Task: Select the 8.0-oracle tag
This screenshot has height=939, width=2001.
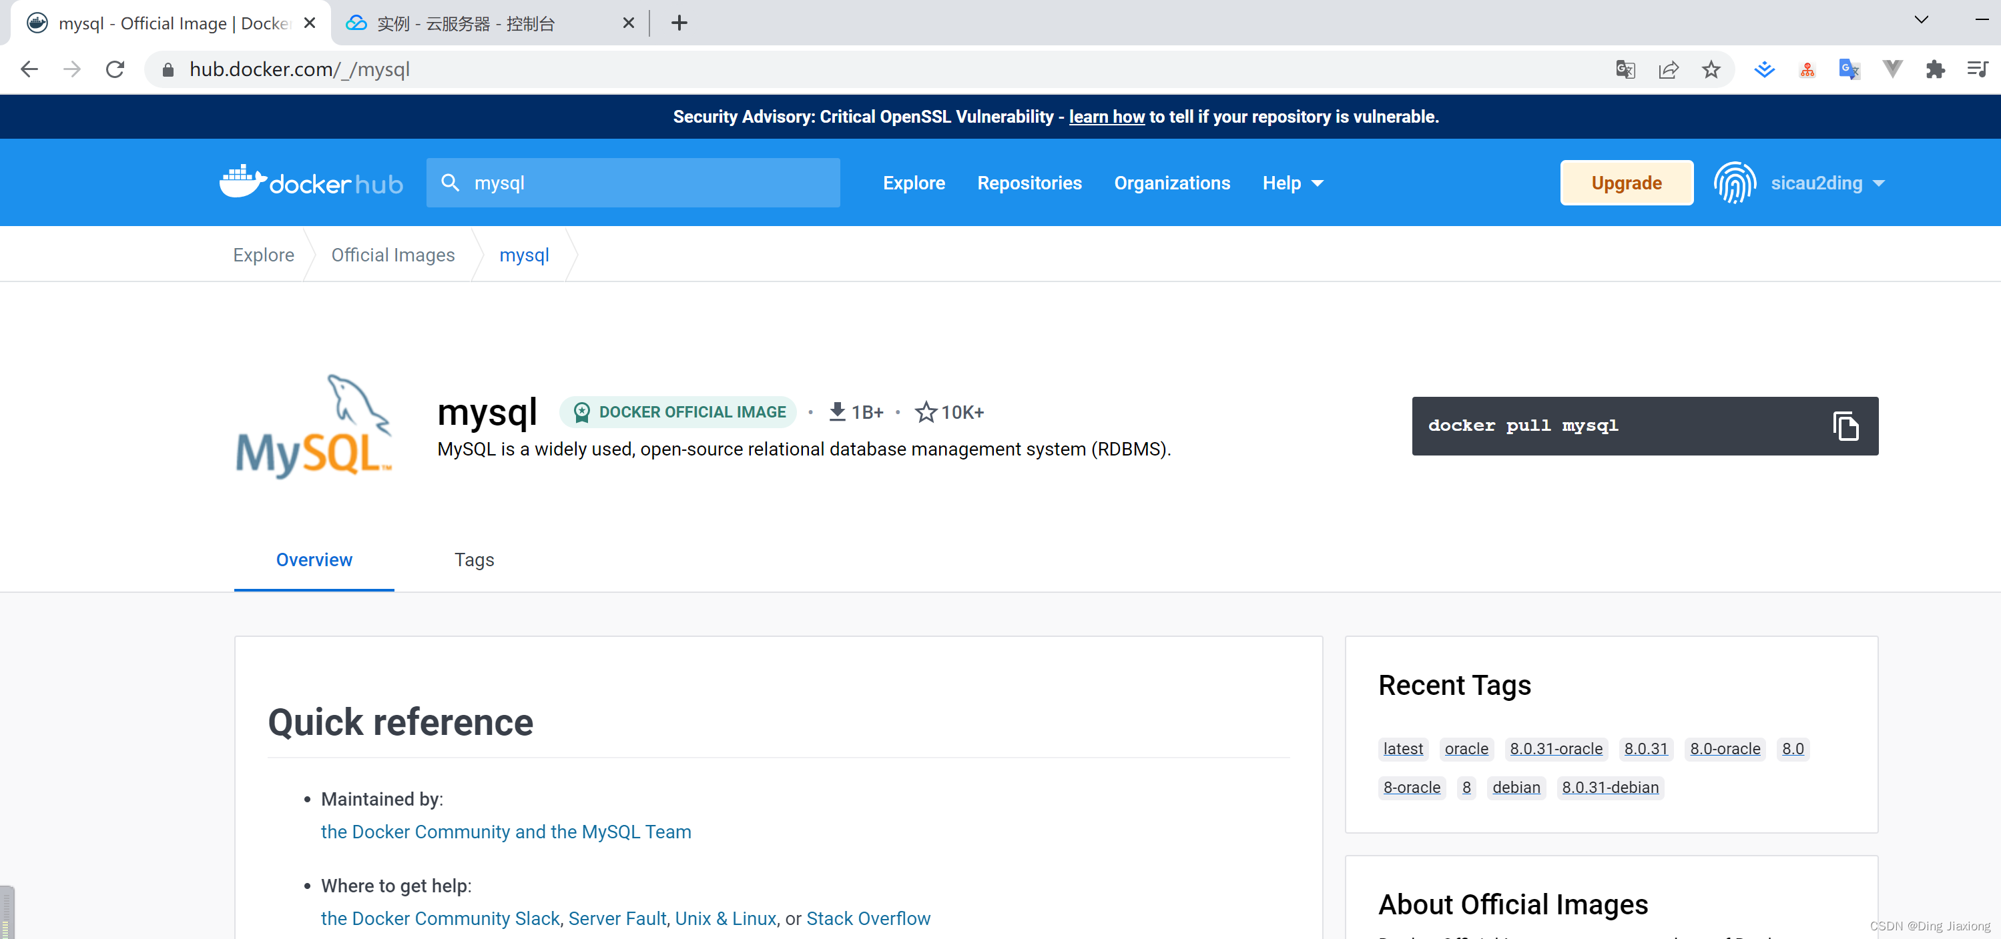Action: coord(1725,749)
